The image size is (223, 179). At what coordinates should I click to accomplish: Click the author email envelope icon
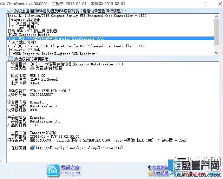(x=149, y=173)
